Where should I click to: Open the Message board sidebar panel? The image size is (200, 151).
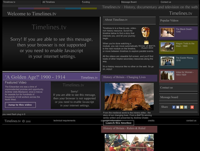(x=178, y=97)
